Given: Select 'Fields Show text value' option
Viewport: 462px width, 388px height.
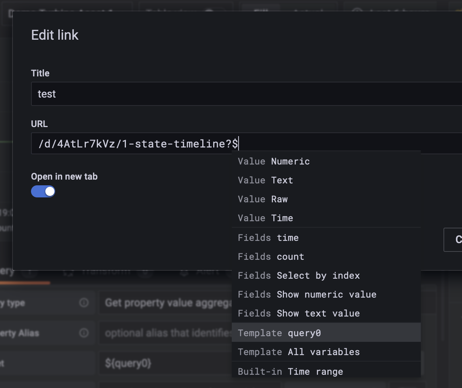Looking at the screenshot, I should pos(326,314).
